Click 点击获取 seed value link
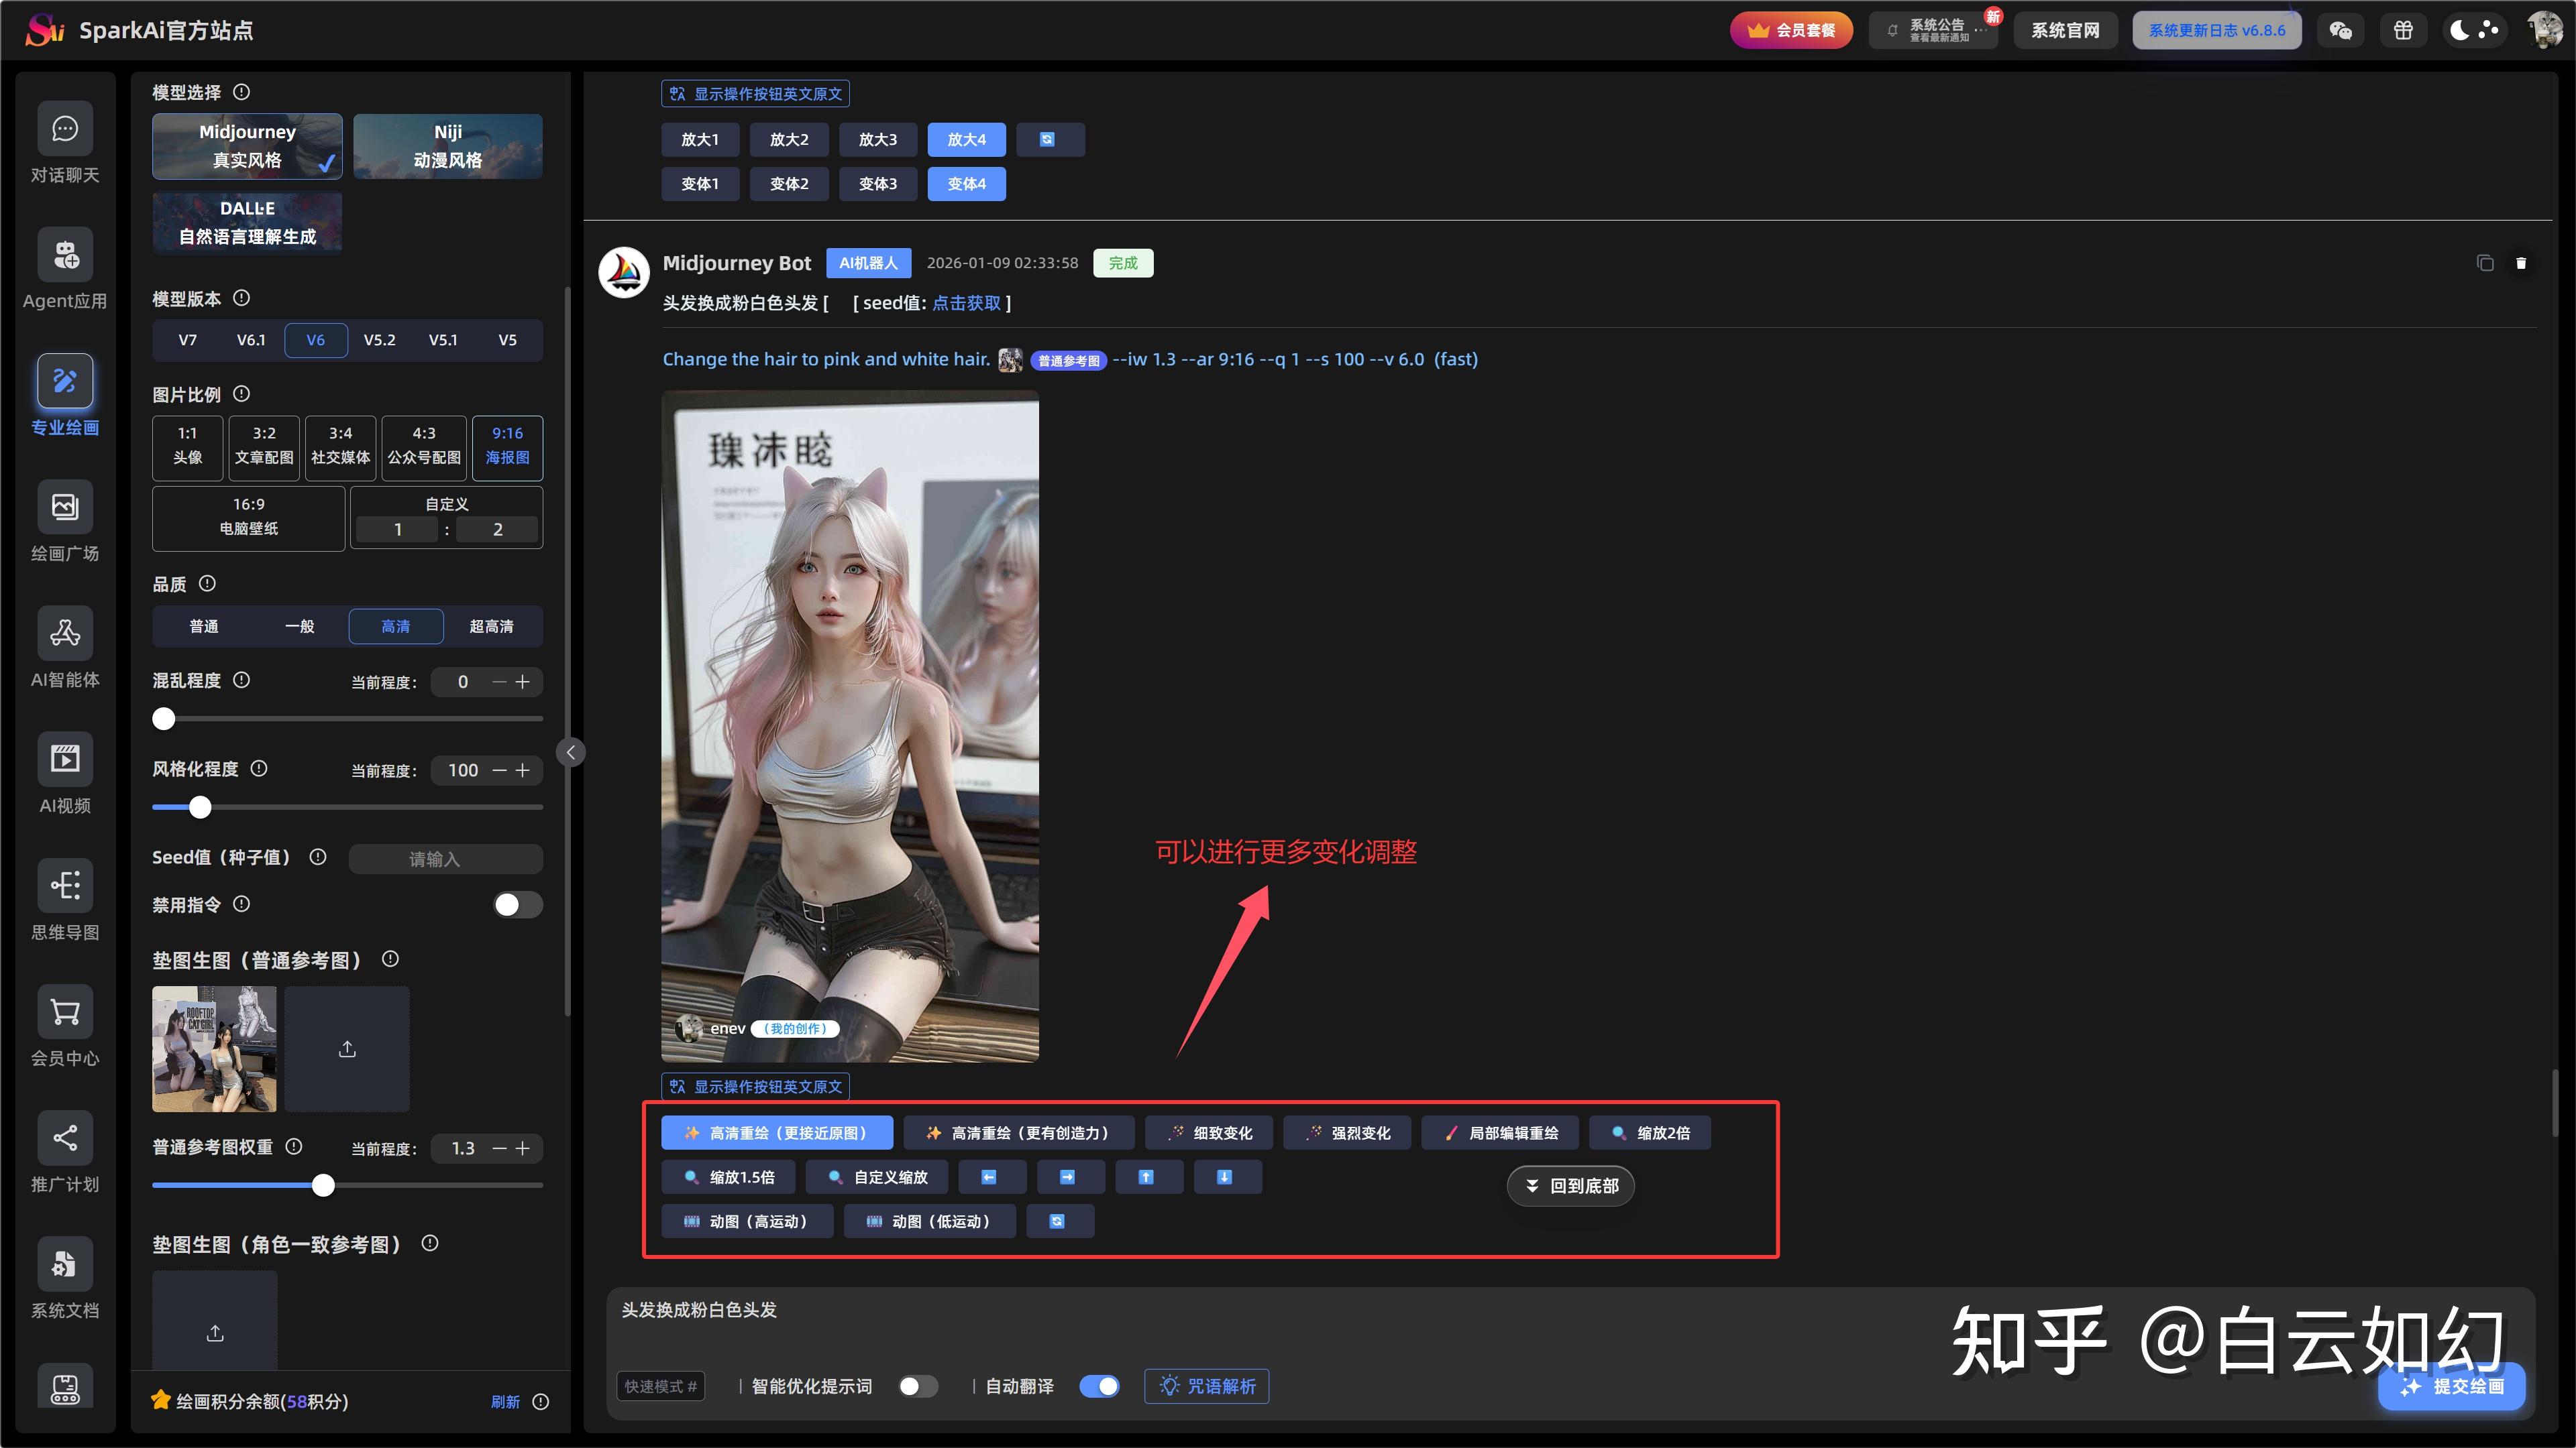 pos(966,303)
